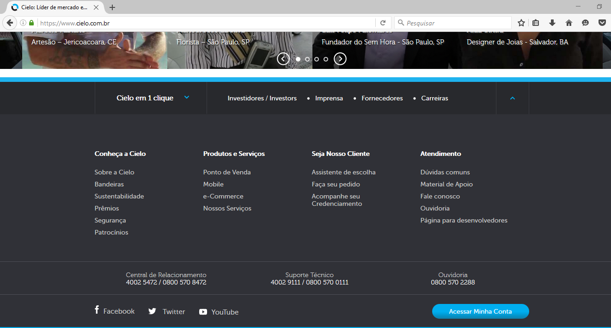Open Cielo's YouTube channel
The width and height of the screenshot is (611, 328).
(x=219, y=312)
